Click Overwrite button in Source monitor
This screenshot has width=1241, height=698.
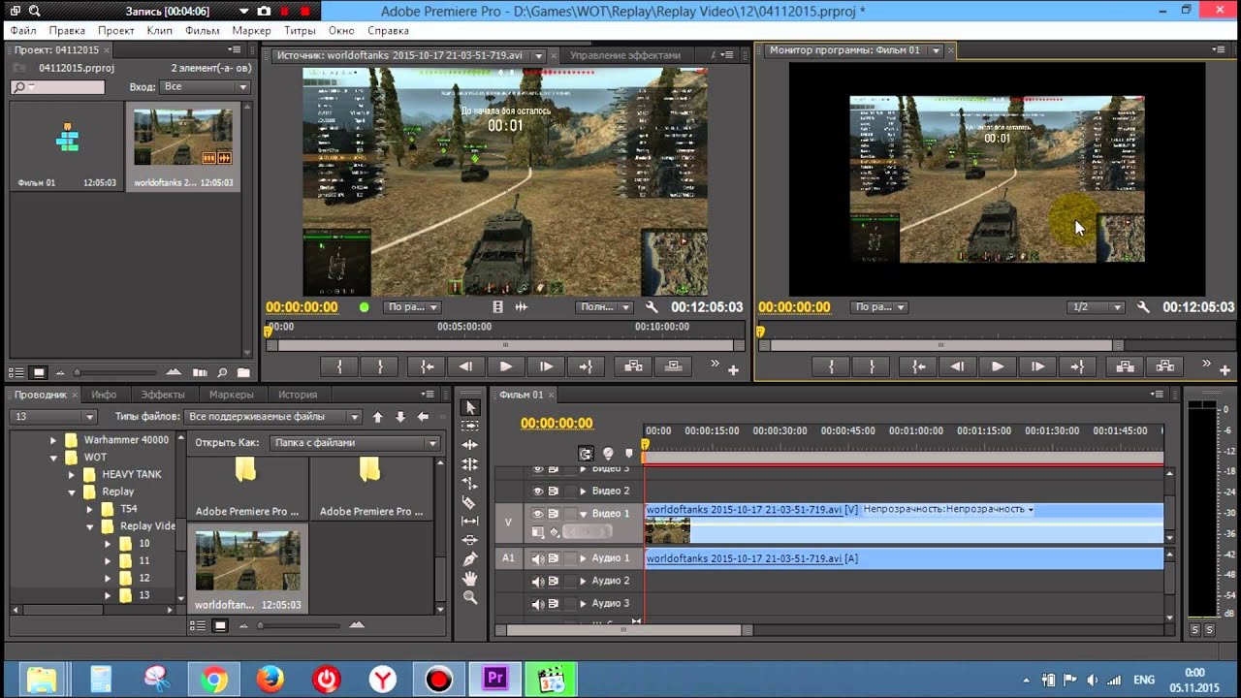[x=674, y=366]
